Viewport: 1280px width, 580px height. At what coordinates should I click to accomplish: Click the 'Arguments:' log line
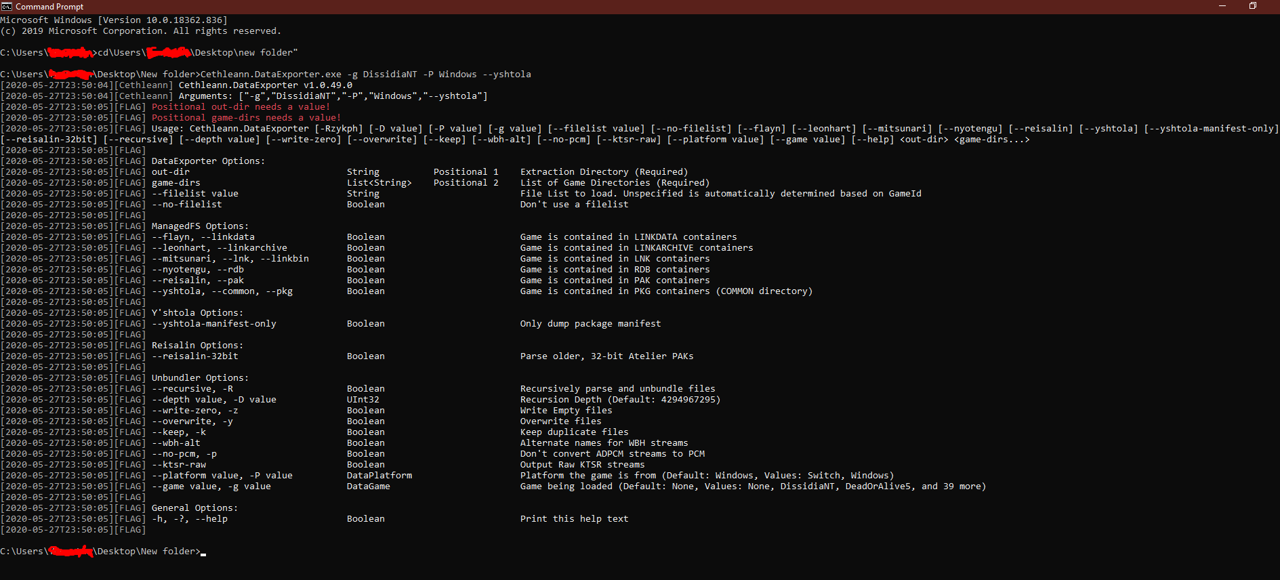click(333, 96)
